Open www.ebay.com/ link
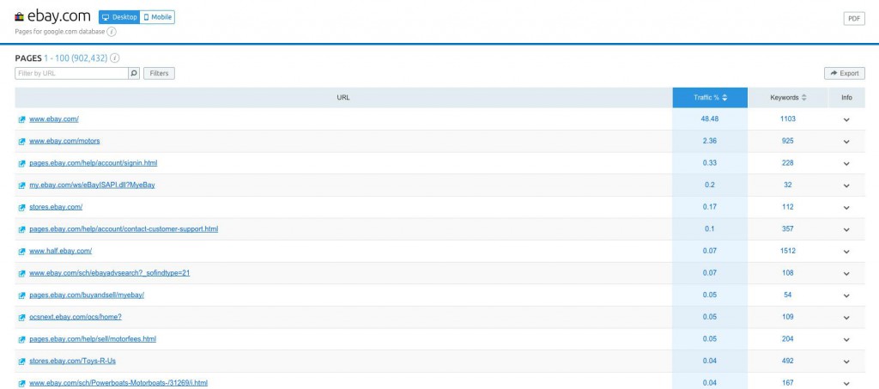The width and height of the screenshot is (879, 389). coord(54,119)
